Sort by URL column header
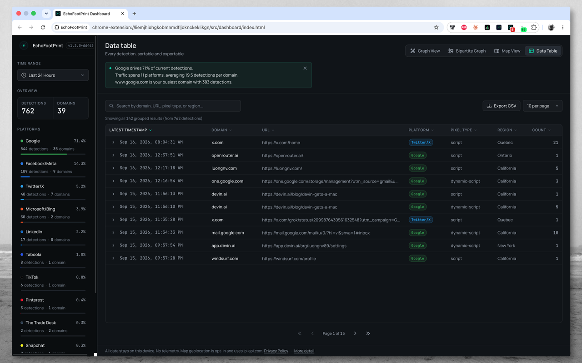582x363 pixels. pos(268,130)
